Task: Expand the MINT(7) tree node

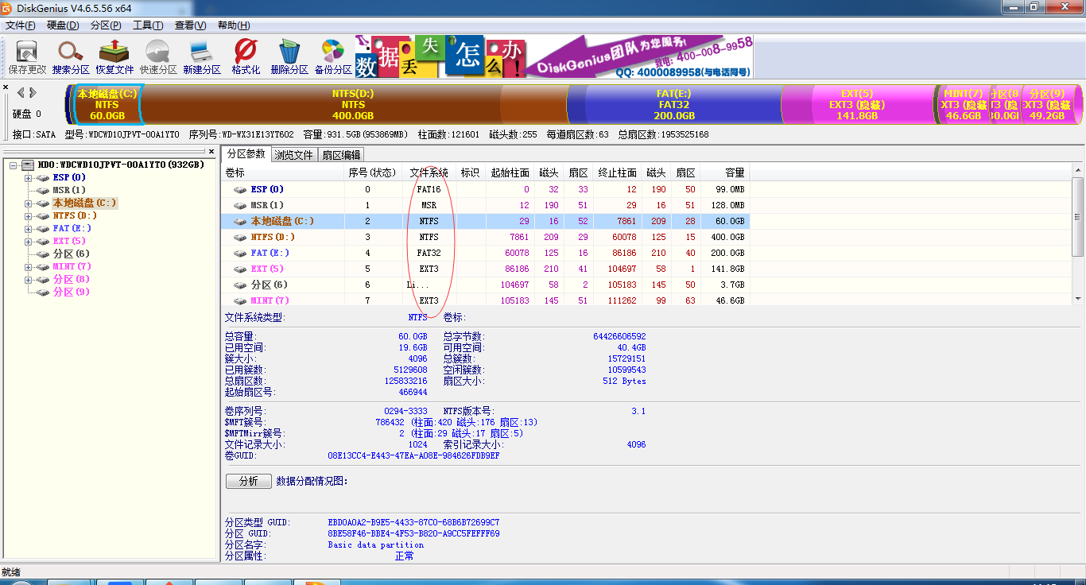Action: tap(29, 267)
